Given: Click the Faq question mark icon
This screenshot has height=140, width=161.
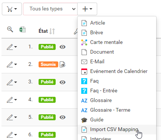Looking at the screenshot, I should coord(84,81).
